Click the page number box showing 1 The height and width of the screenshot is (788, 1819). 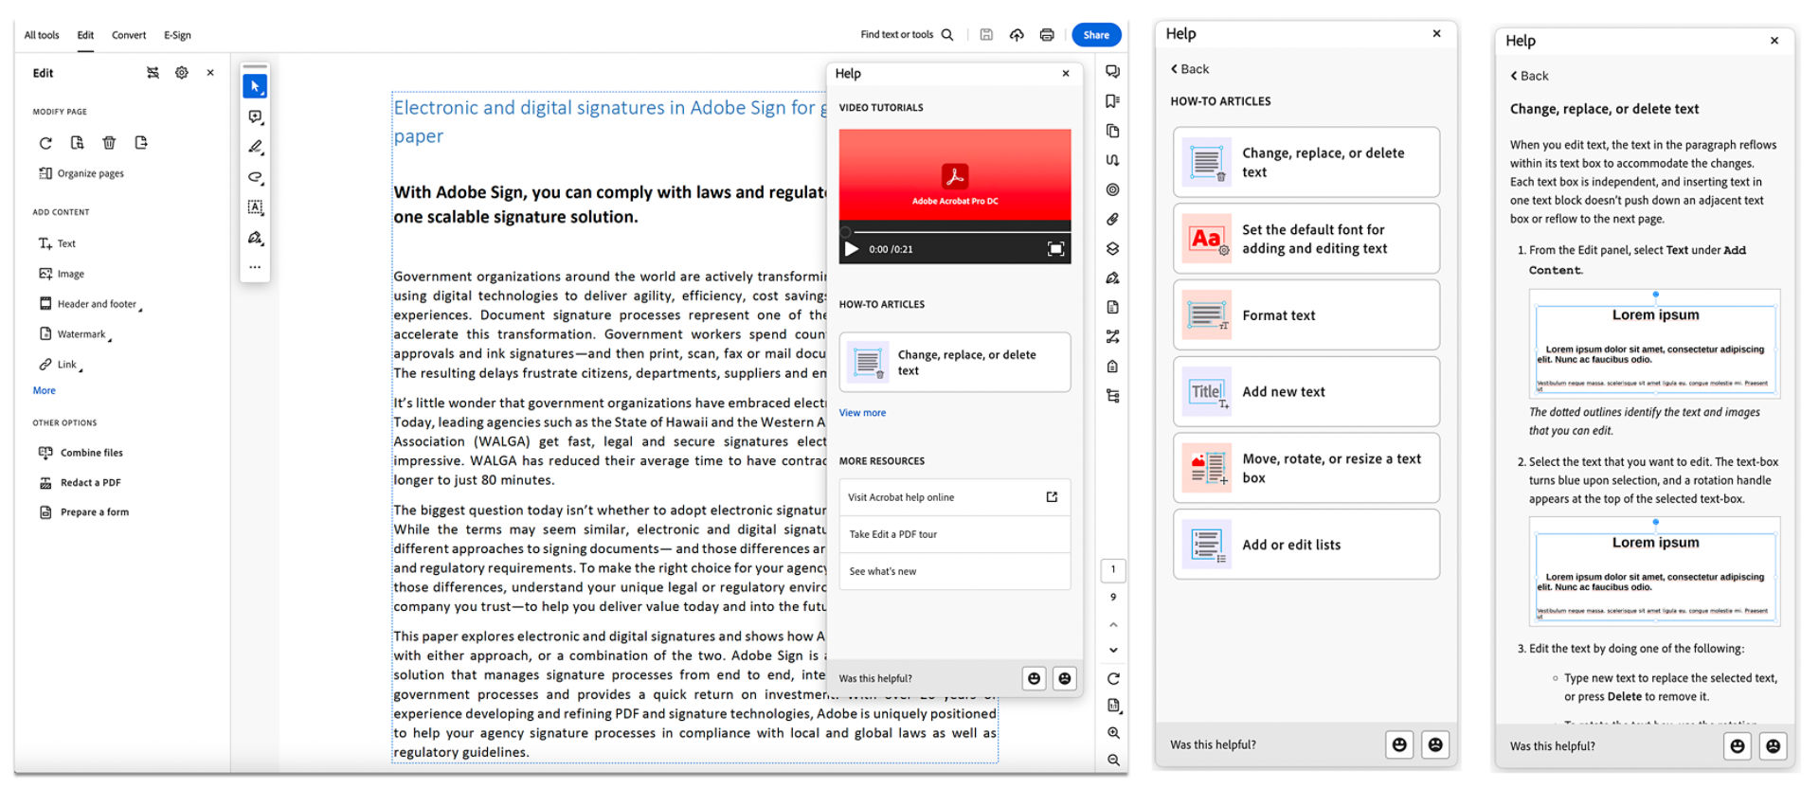(x=1113, y=569)
